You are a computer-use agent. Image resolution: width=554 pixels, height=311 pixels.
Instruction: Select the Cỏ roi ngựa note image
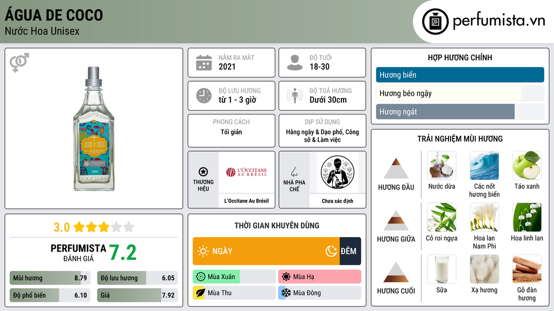coord(441,217)
